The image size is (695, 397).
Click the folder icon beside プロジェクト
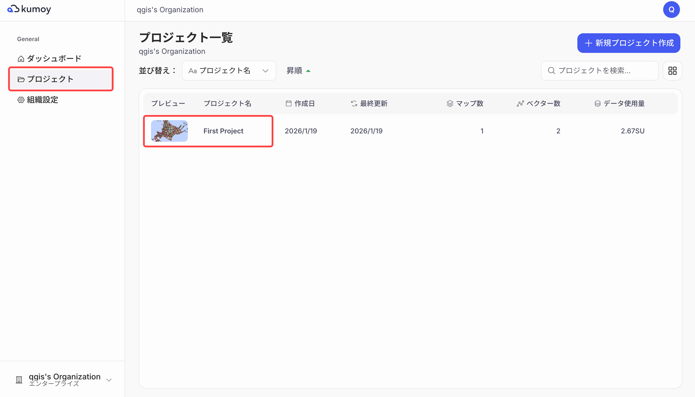coord(21,79)
